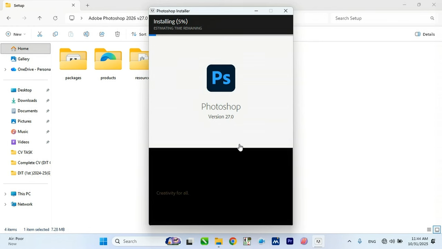Refresh the current folder view

55,18
